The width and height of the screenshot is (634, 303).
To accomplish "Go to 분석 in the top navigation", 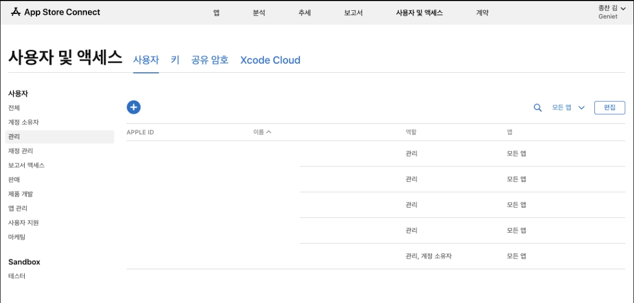I will [x=259, y=13].
